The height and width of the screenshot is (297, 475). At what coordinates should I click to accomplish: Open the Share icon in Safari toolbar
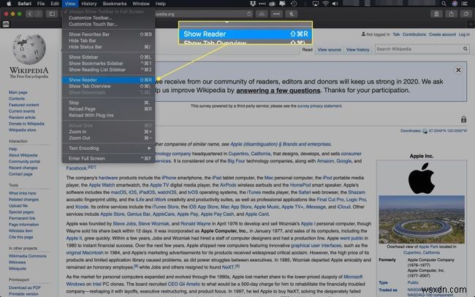click(x=452, y=14)
